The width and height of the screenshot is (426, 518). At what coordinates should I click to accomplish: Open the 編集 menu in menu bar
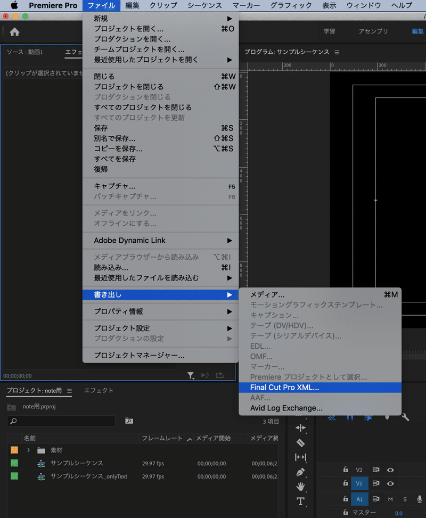[x=132, y=5]
